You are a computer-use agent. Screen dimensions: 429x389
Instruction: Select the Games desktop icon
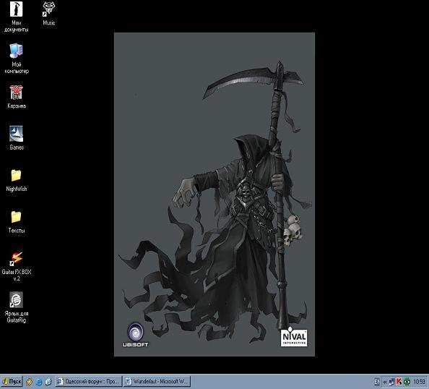16,134
